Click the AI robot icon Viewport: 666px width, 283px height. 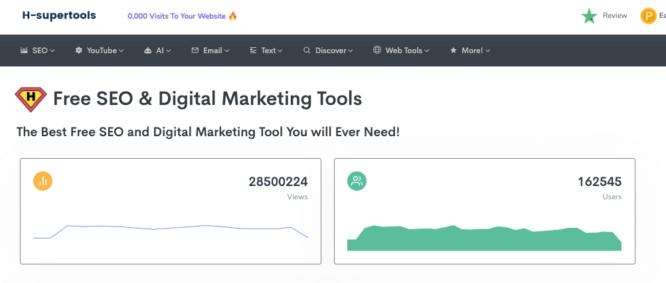(x=147, y=50)
